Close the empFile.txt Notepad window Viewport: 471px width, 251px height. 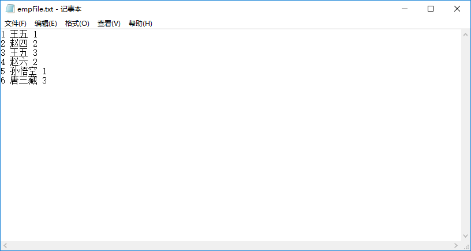[457, 9]
